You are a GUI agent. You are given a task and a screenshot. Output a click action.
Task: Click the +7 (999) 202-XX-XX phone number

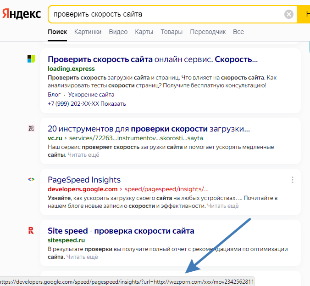73,103
